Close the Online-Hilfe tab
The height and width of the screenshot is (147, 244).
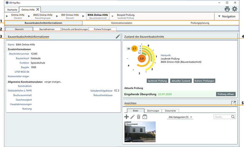[x=38, y=9]
